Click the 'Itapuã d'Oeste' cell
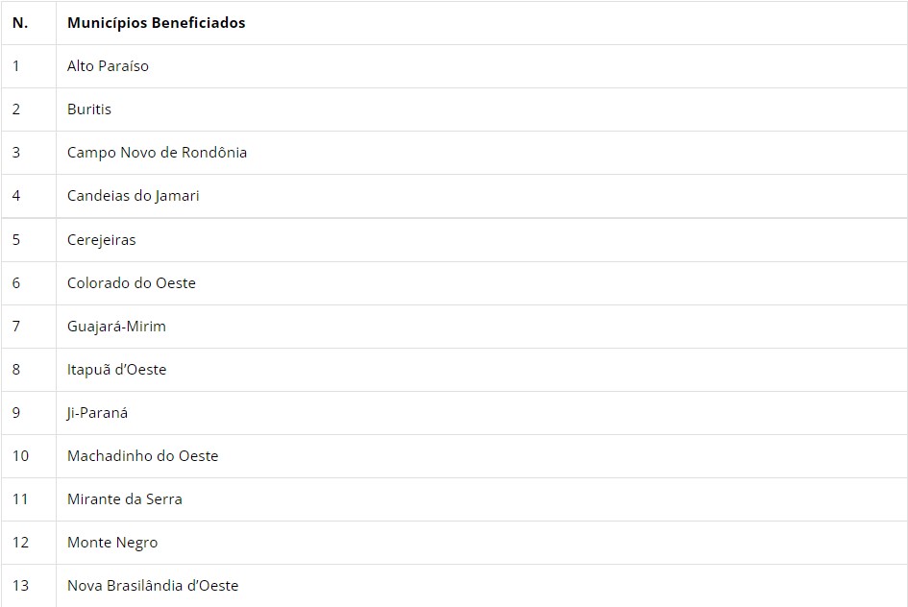This screenshot has width=908, height=607. coord(116,370)
